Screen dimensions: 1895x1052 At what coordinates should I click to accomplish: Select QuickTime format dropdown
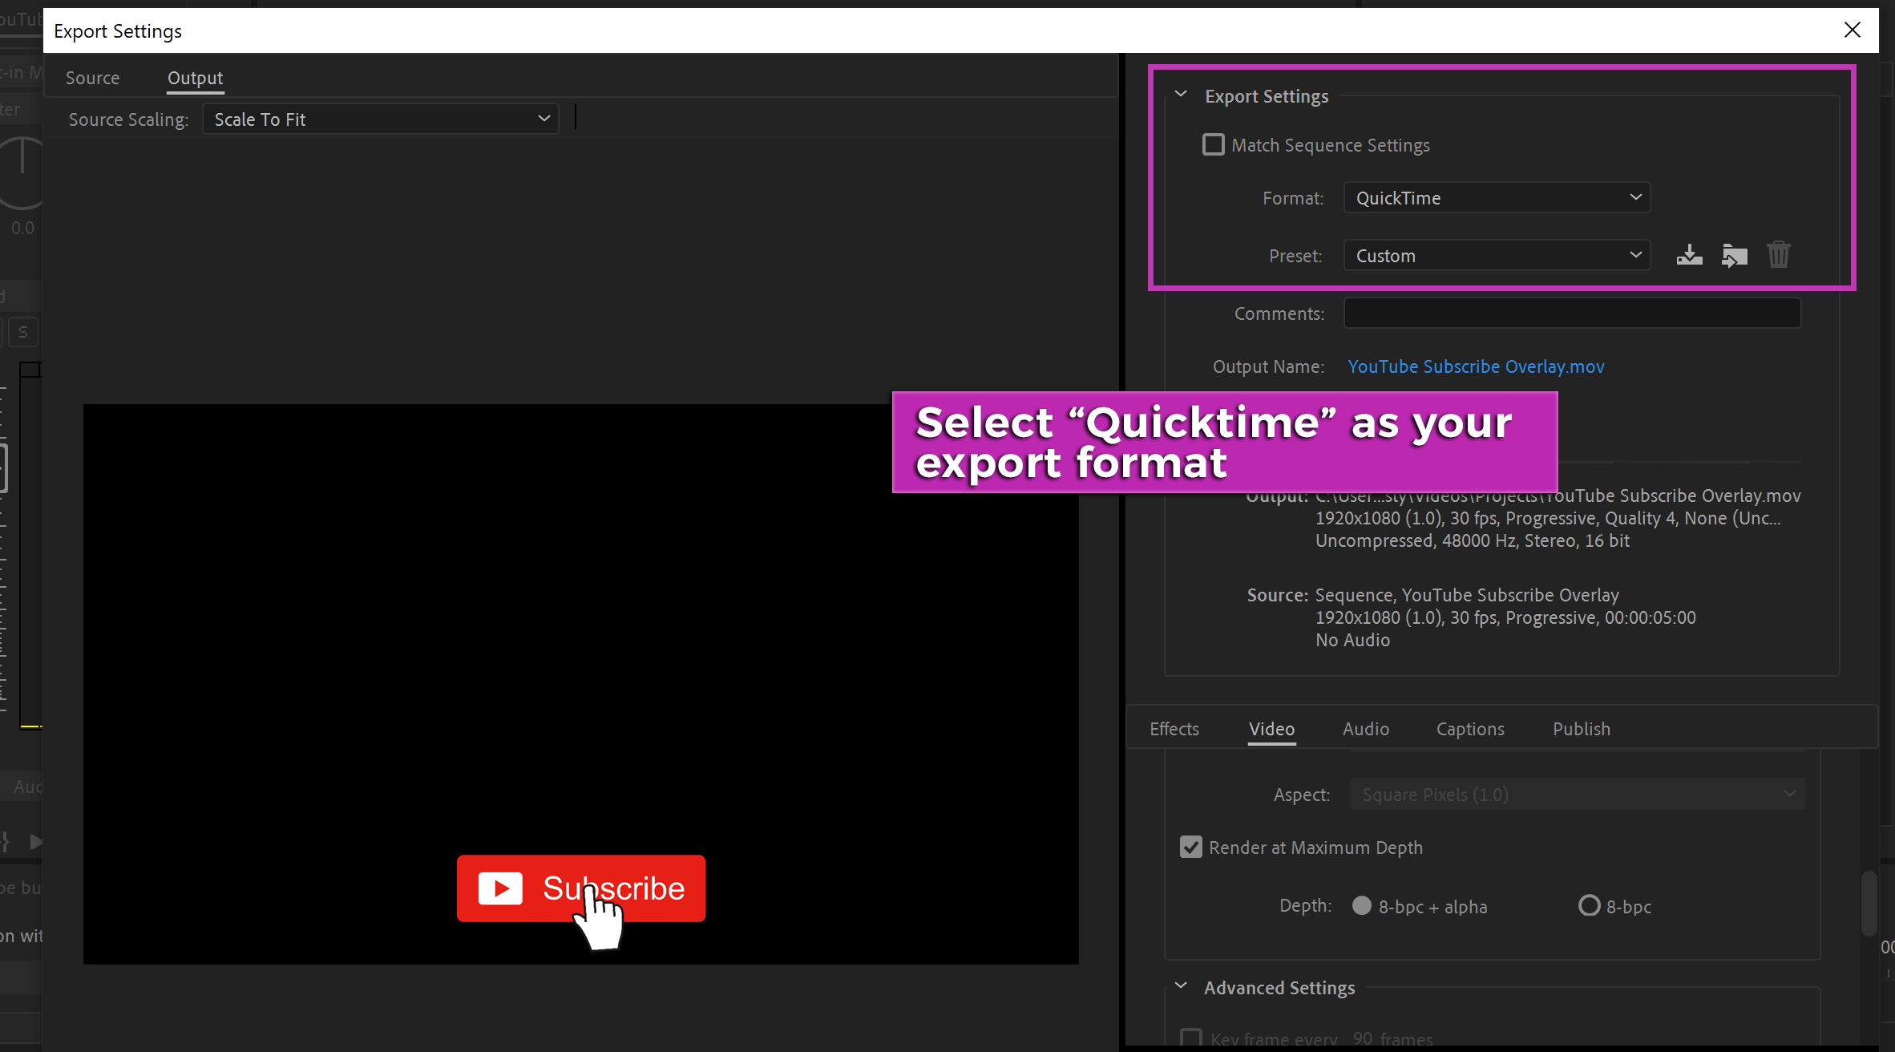coord(1496,197)
